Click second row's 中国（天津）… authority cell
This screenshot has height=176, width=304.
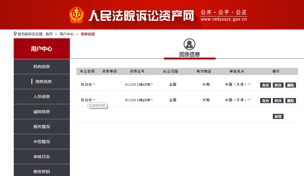coord(238,100)
